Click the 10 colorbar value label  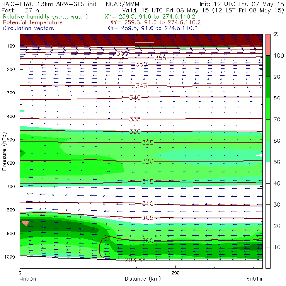pyautogui.click(x=277, y=247)
